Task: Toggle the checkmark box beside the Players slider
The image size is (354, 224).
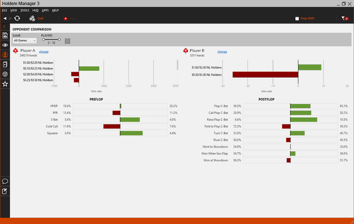Action: [x=68, y=41]
